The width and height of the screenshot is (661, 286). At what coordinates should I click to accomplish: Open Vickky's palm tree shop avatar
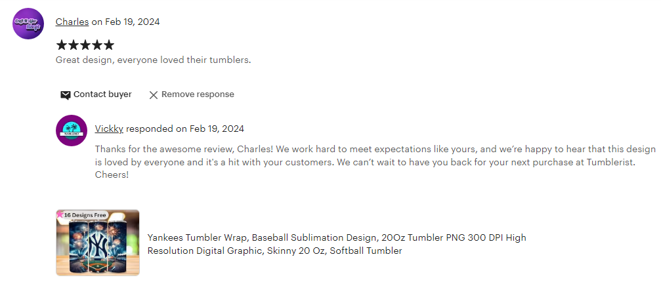[72, 131]
